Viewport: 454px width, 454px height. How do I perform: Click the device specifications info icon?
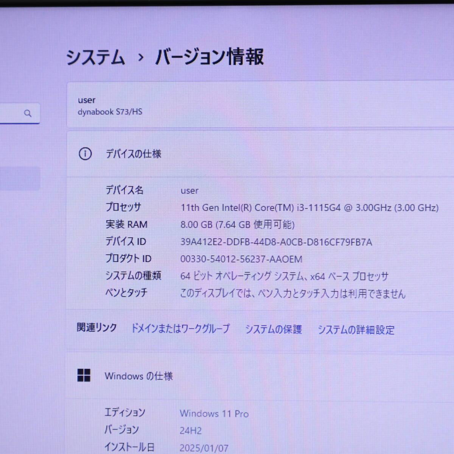click(85, 154)
